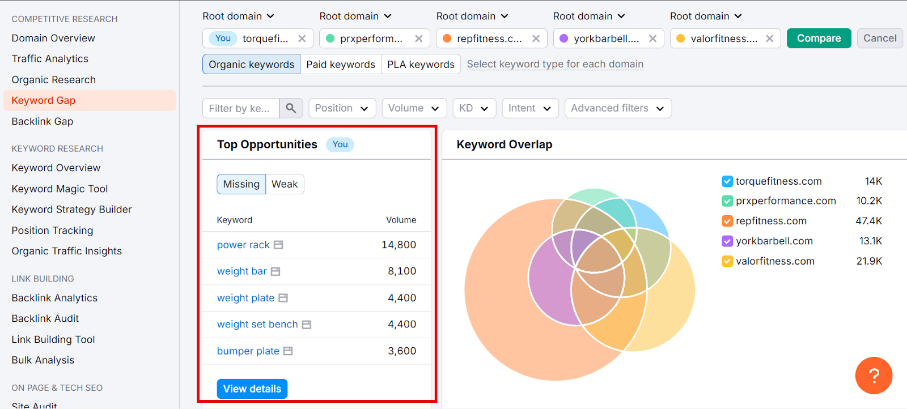Viewport: 907px width, 409px height.
Task: Remove the valorfitness domain with its X
Action: coord(770,39)
